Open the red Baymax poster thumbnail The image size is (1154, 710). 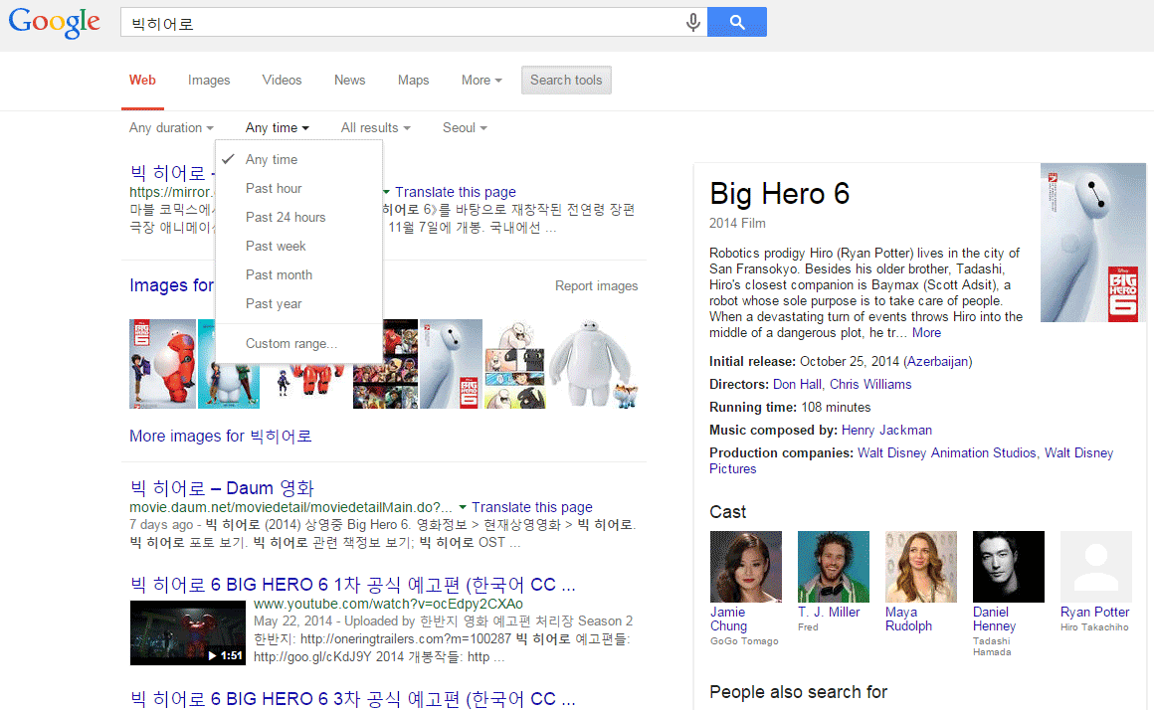[162, 364]
